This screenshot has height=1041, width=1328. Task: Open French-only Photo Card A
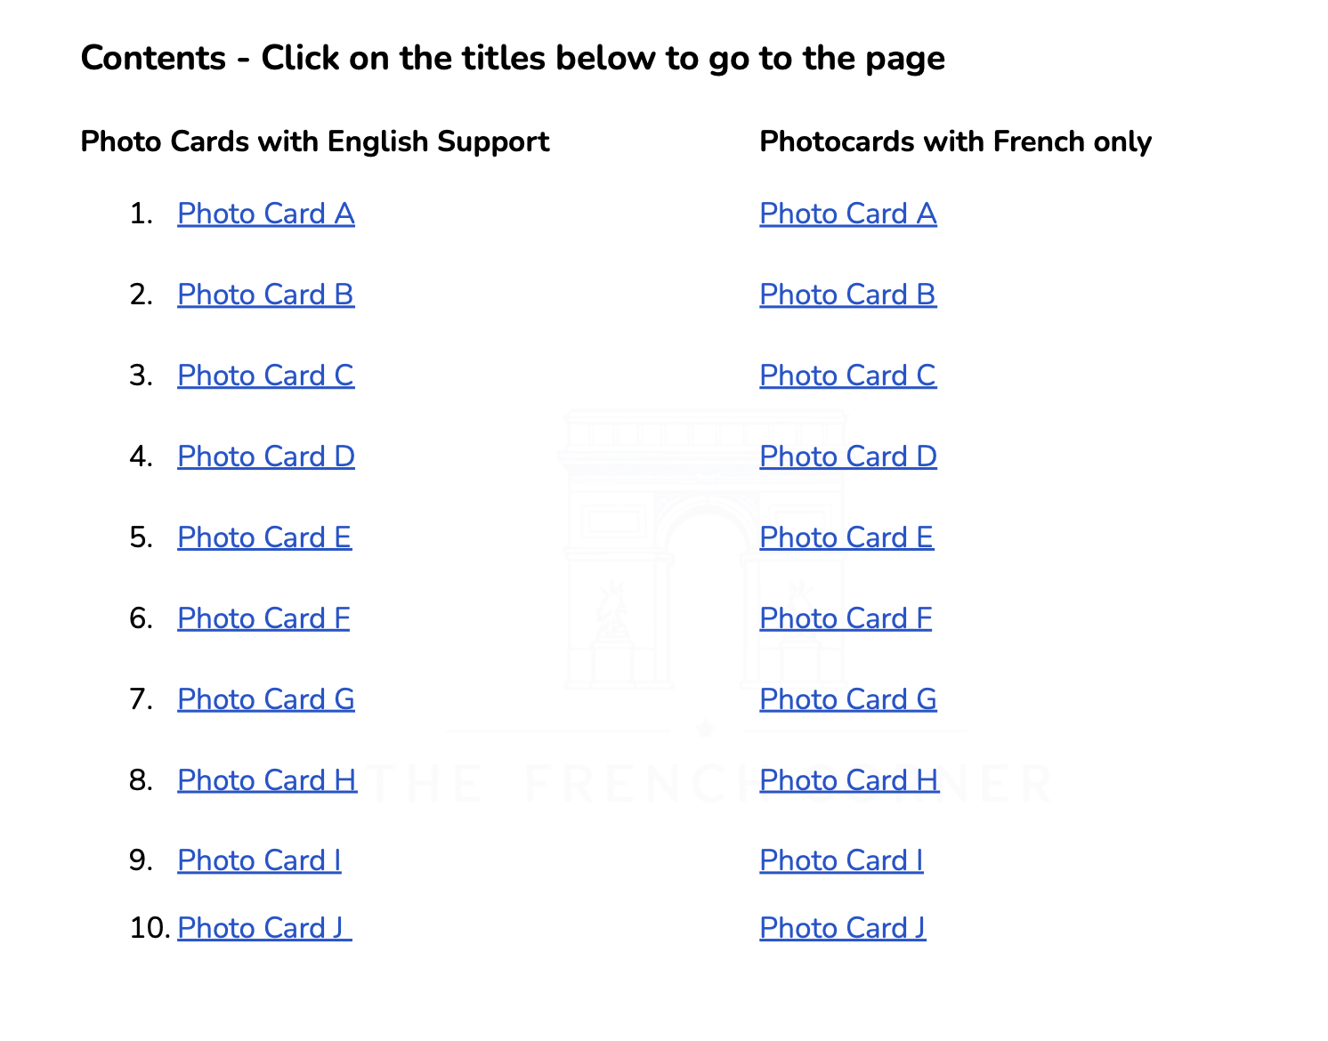pyautogui.click(x=847, y=214)
